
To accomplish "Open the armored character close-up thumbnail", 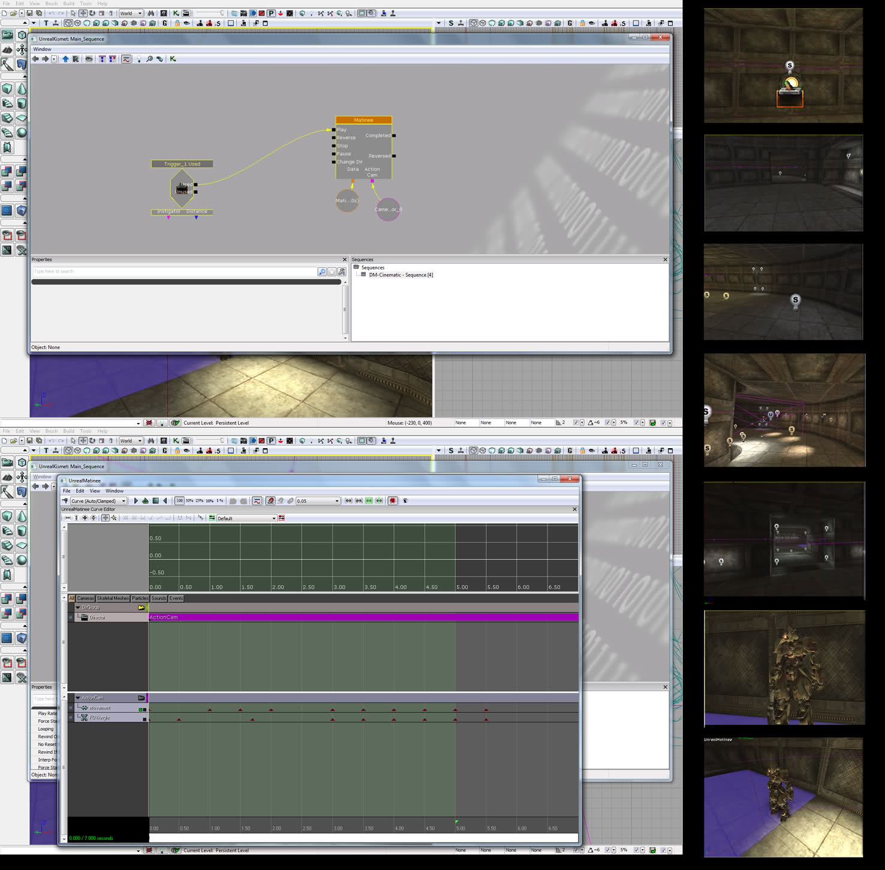I will coord(784,667).
